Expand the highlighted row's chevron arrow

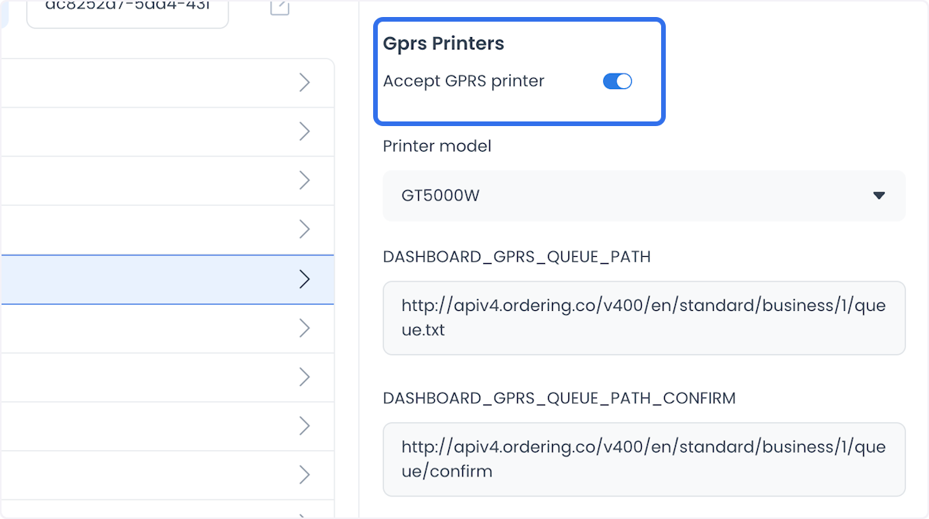304,279
